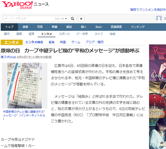
Task: Click the magnifier search icon
Action: [x=72, y=19]
